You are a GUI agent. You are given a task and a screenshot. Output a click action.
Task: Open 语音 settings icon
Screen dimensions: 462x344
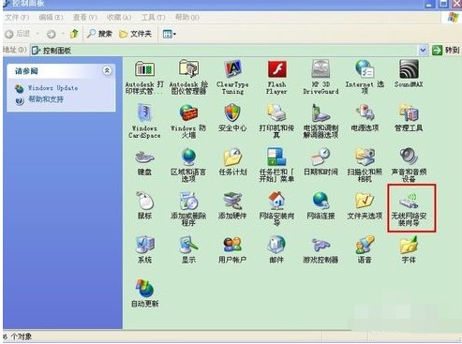365,245
